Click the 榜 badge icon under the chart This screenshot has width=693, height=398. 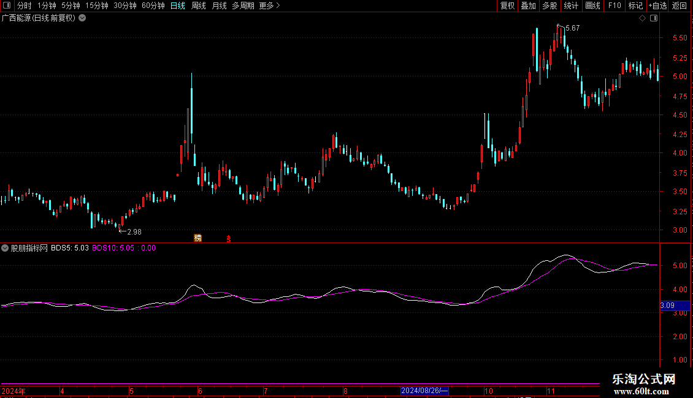[x=198, y=238]
